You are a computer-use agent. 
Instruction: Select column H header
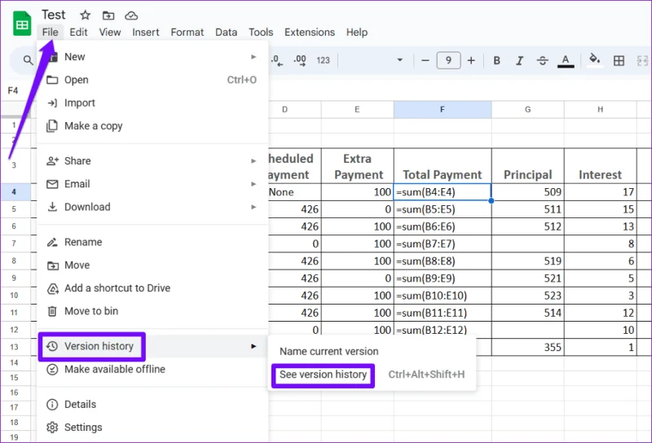(600, 109)
